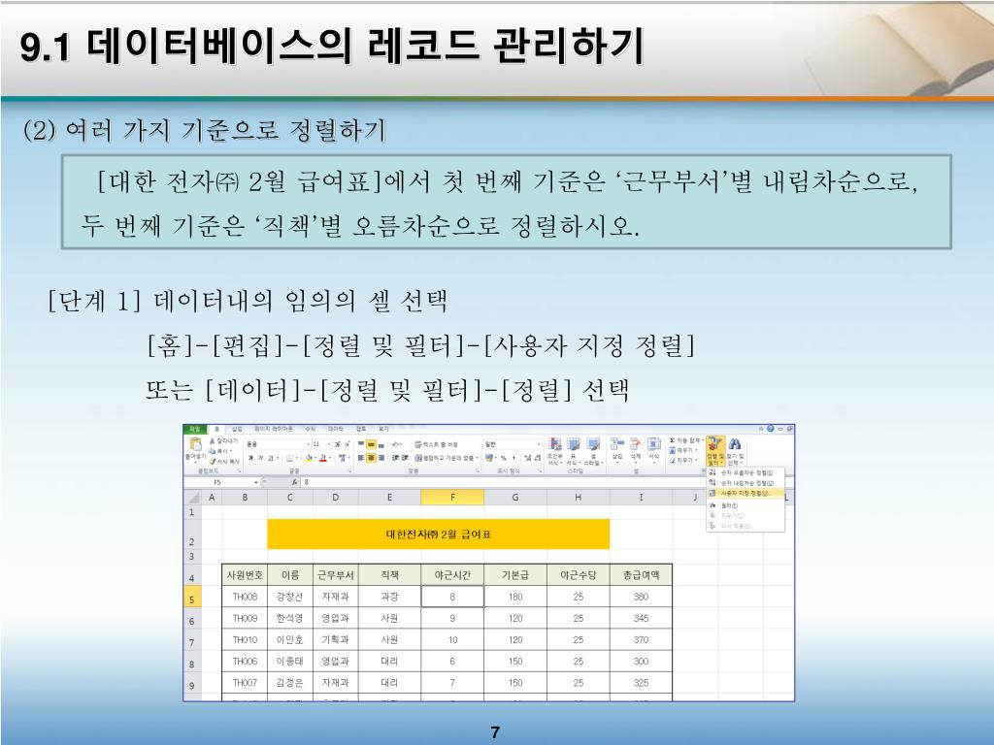Switch to Page Layout (페이지 레이아웃) tab
The image size is (994, 745).
click(x=273, y=429)
